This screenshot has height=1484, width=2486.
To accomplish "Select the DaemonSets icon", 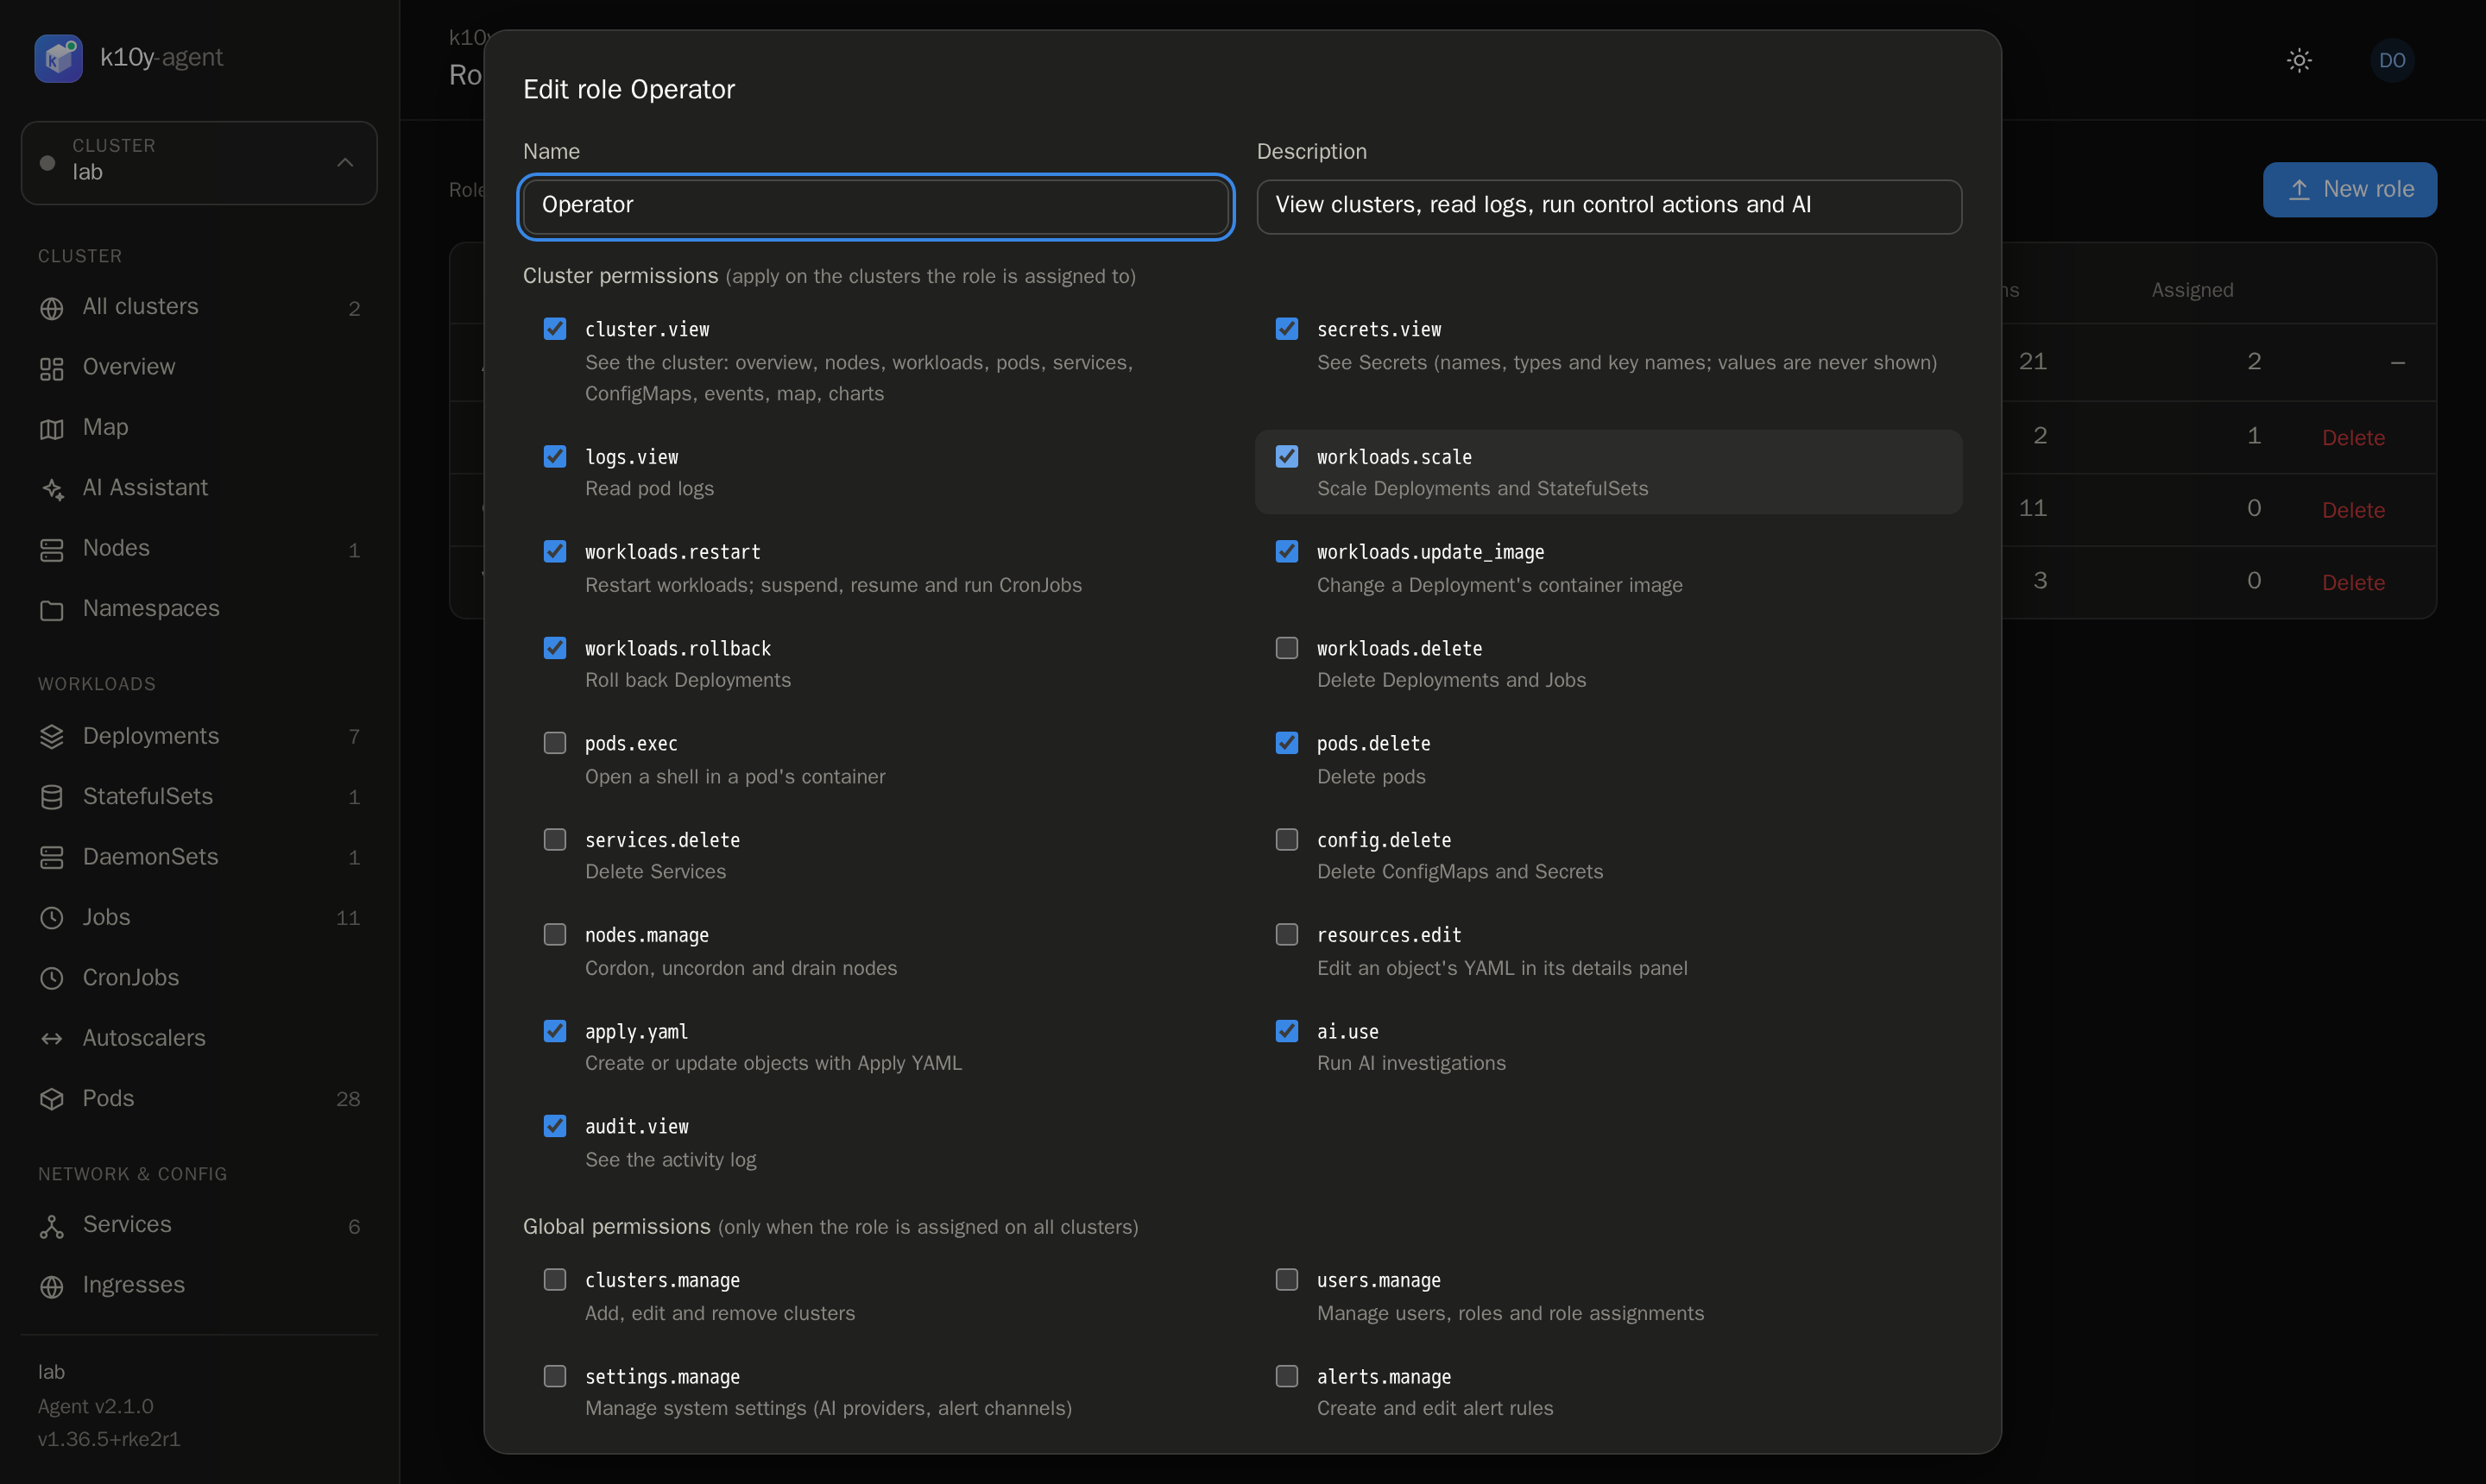I will coord(52,857).
